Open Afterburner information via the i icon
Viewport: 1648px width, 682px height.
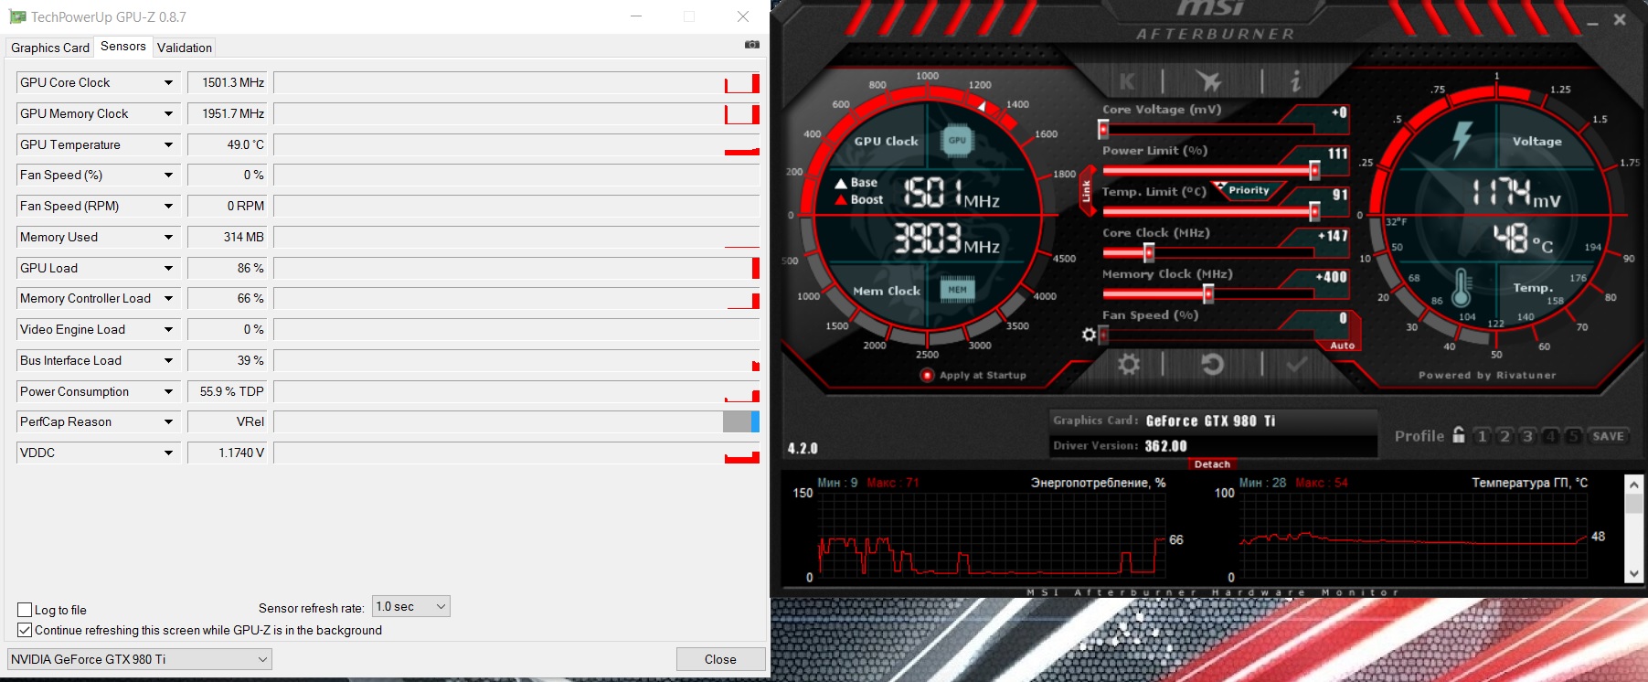pyautogui.click(x=1295, y=81)
